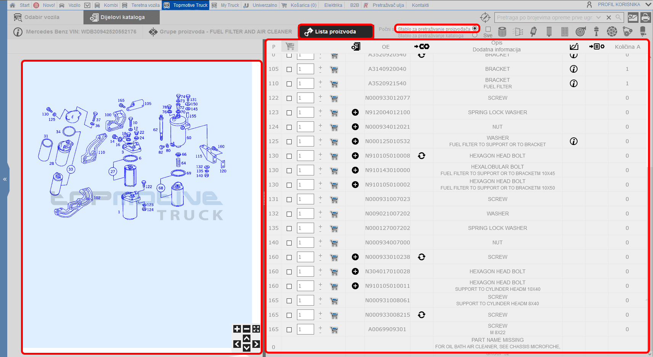Expand plus details for N910143010000
Image resolution: width=653 pixels, height=357 pixels.
pos(355,170)
